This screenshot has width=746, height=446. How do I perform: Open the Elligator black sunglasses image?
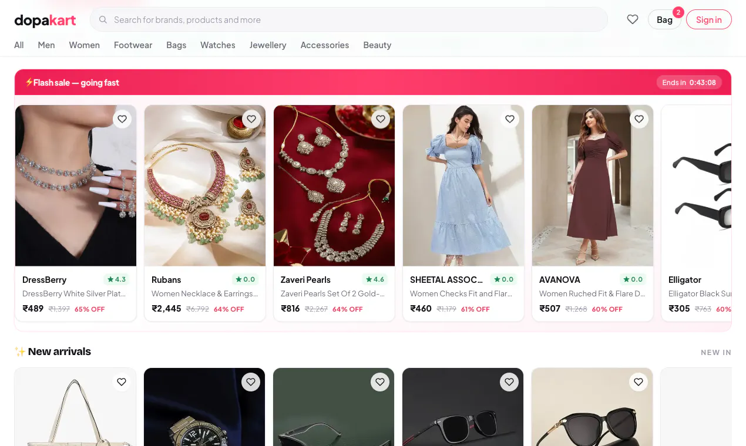pos(697,185)
